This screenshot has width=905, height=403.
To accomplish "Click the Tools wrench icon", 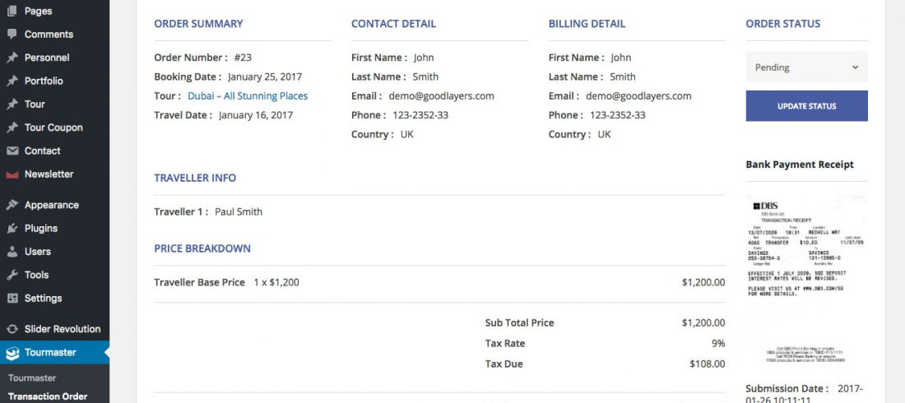I will coord(12,275).
